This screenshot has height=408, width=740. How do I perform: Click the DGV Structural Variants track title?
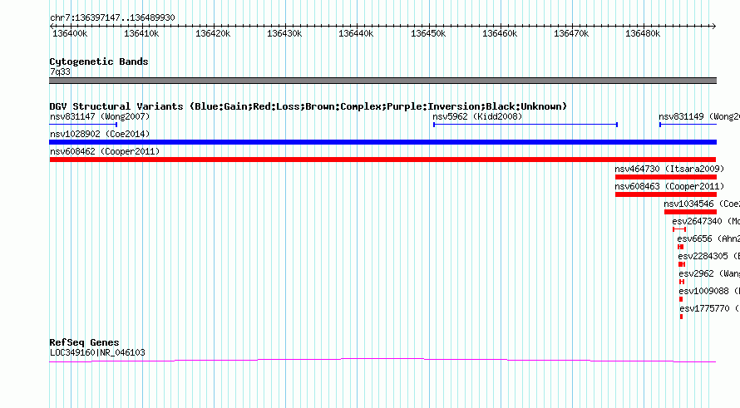pos(308,106)
